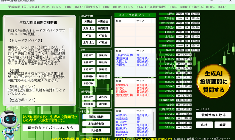
Task: Open NY白金 advice
Action: (103, 35)
